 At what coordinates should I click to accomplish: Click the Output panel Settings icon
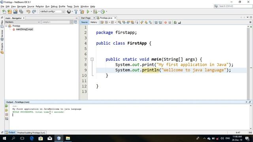coord(7,119)
